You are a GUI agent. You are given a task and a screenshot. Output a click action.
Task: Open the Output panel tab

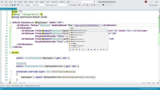(x=8, y=85)
